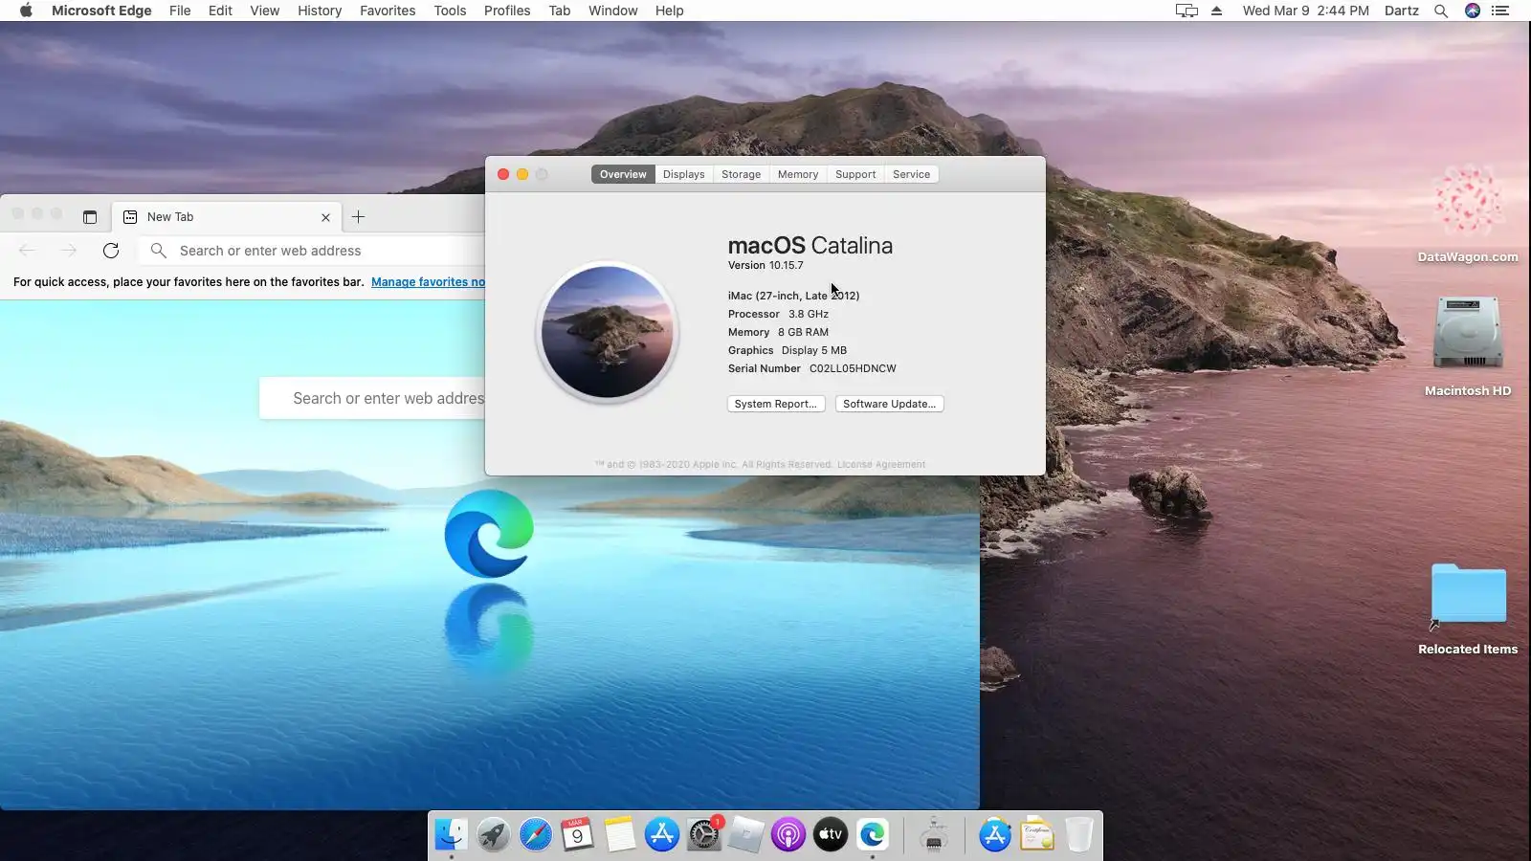This screenshot has height=861, width=1531.
Task: Click the date and time in menu bar
Action: (1306, 11)
